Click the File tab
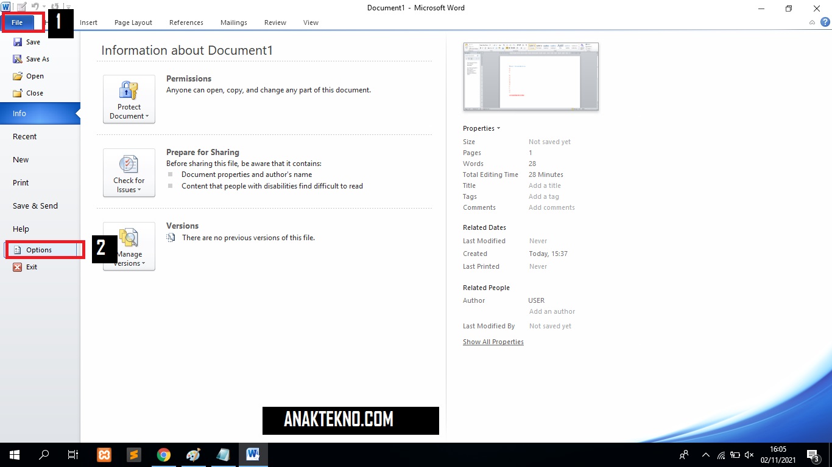This screenshot has height=467, width=832. (x=17, y=22)
